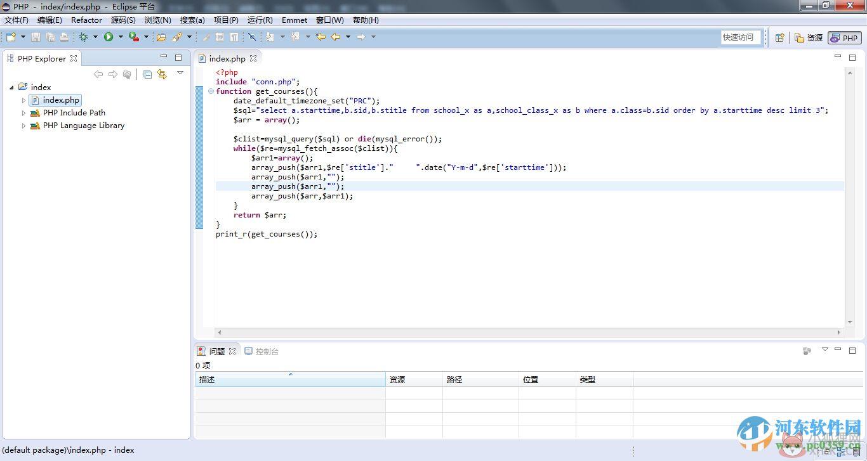Click the Open Perspective icon
Image resolution: width=867 pixels, height=461 pixels.
[780, 37]
